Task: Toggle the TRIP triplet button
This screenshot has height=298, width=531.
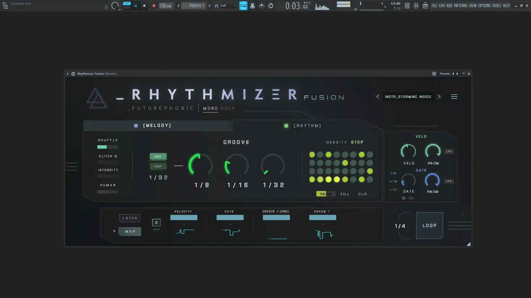Action: [x=158, y=166]
